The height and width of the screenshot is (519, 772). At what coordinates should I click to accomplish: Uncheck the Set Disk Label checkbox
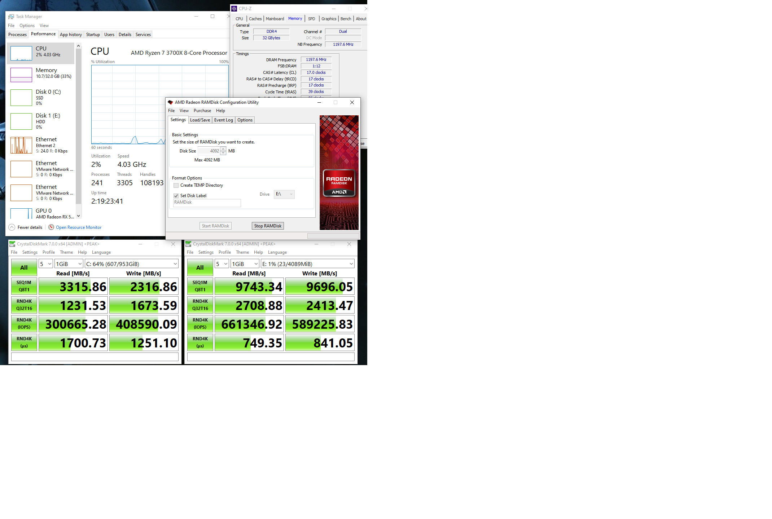(176, 196)
